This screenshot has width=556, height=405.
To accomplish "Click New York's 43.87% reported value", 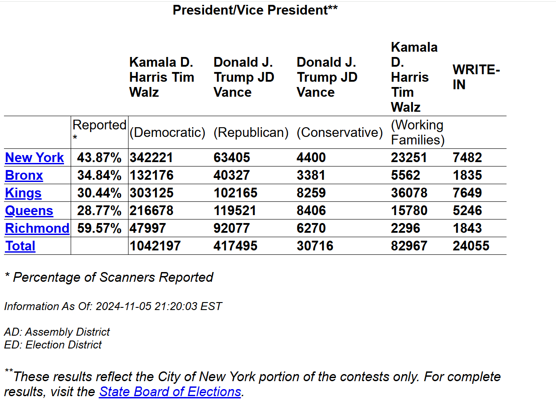I will click(99, 158).
